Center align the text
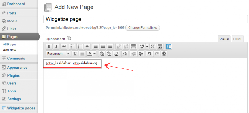The height and width of the screenshot is (113, 249). pyautogui.click(x=103, y=46)
